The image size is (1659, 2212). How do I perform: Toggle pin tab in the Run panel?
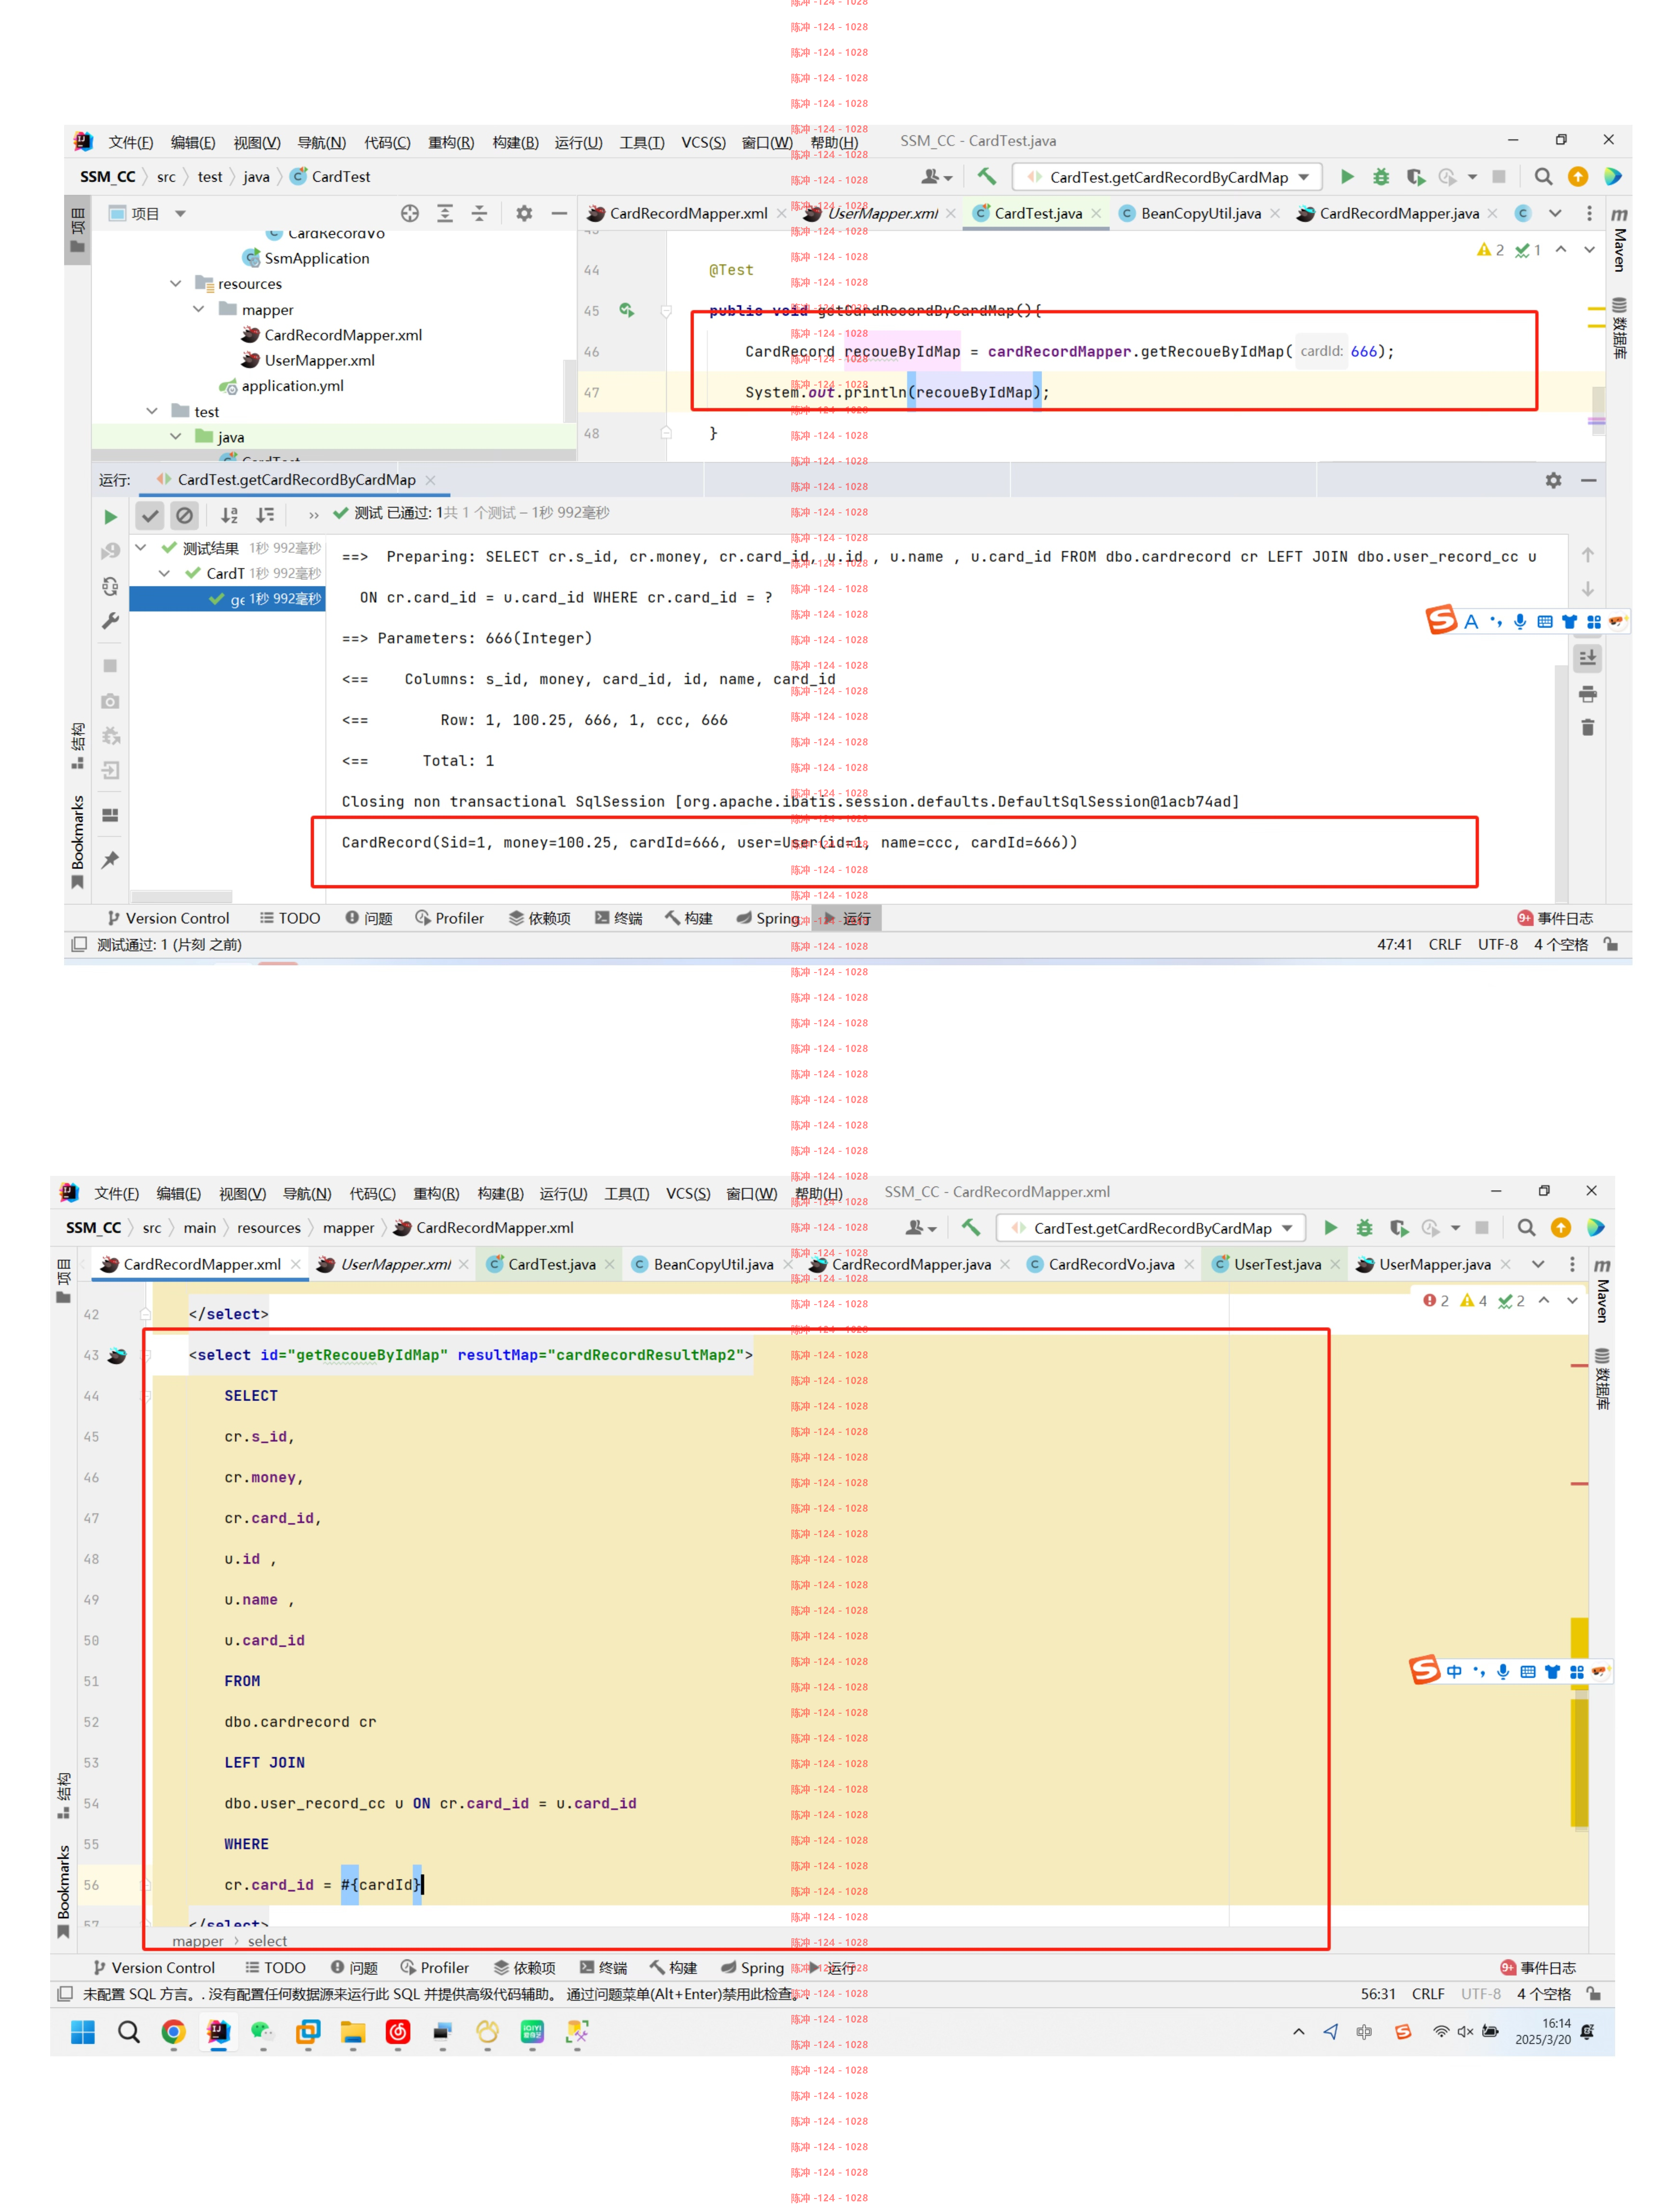[110, 860]
